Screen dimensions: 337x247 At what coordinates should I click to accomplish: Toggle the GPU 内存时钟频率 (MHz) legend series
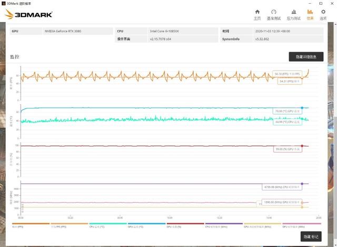[262, 225]
